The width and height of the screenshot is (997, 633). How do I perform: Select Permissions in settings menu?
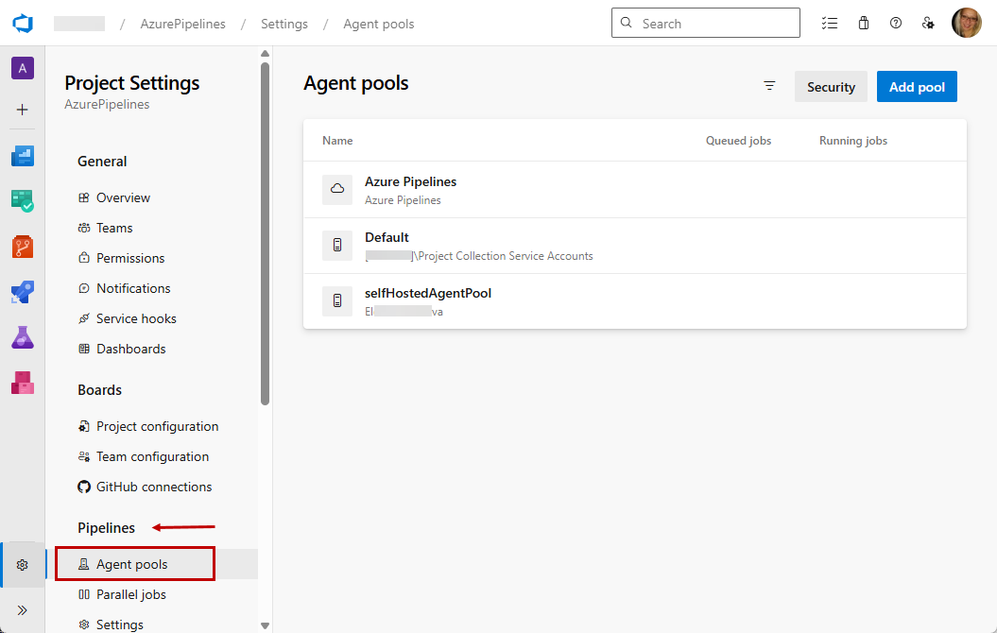coord(130,258)
